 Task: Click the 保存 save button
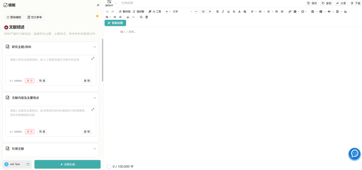[x=312, y=3]
